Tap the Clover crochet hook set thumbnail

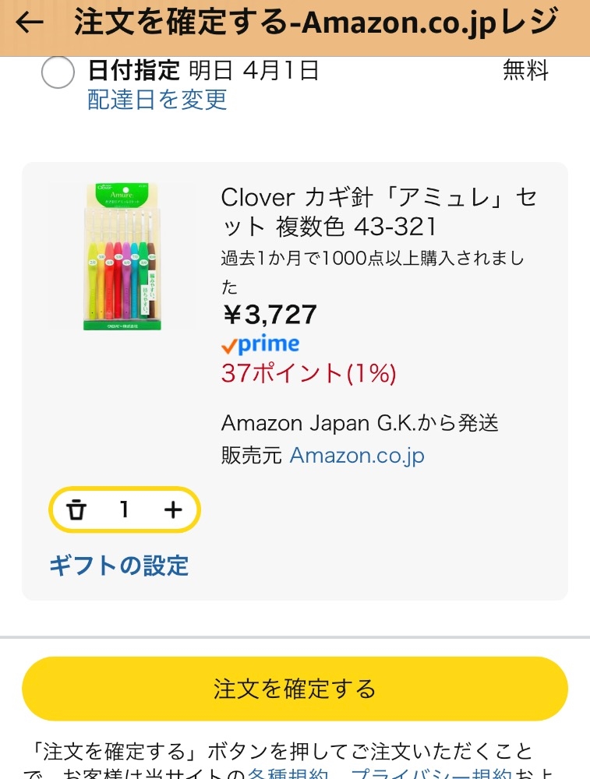pos(124,256)
